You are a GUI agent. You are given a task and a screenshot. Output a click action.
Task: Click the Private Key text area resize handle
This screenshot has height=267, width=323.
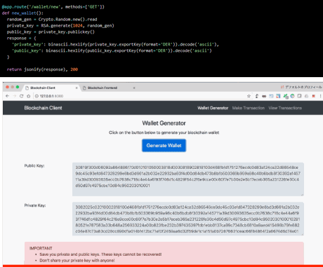coord(302,234)
